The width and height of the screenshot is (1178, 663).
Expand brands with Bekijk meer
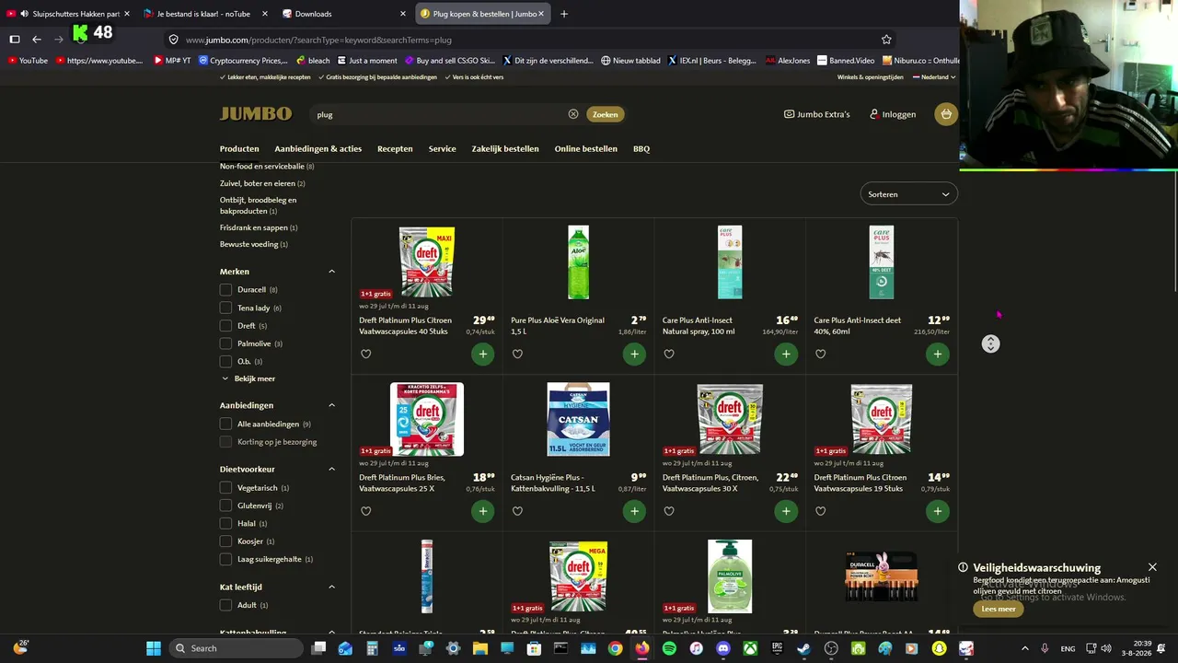point(248,378)
